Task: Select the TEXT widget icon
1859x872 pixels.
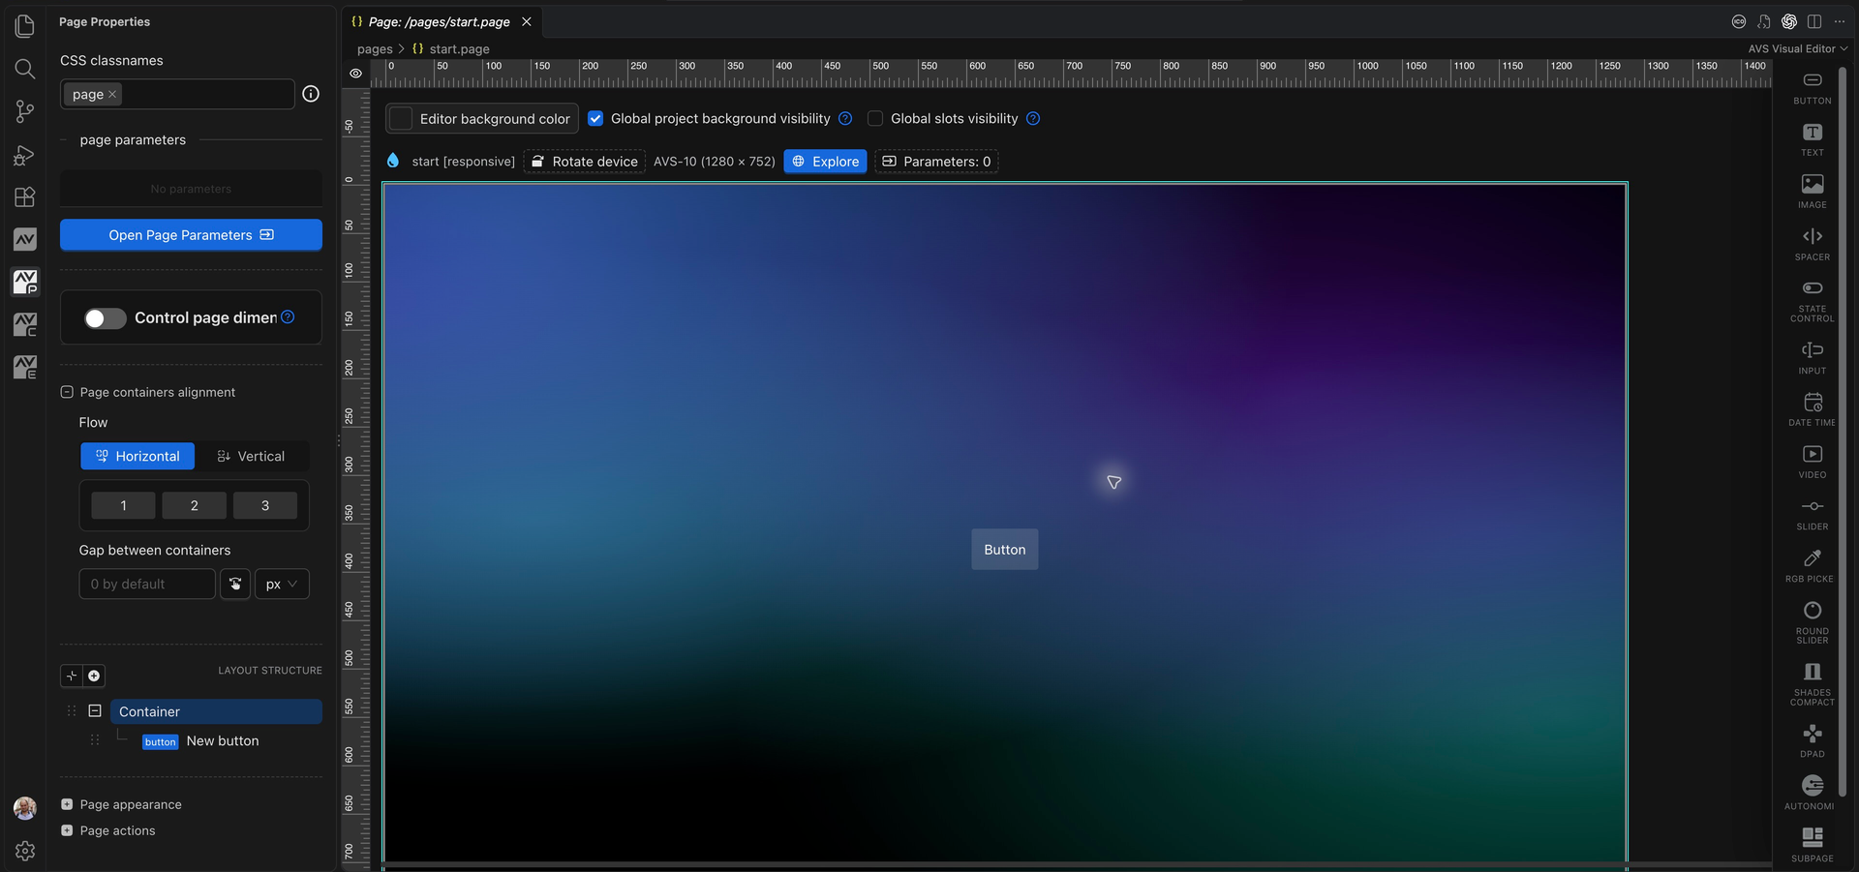Action: click(1812, 133)
